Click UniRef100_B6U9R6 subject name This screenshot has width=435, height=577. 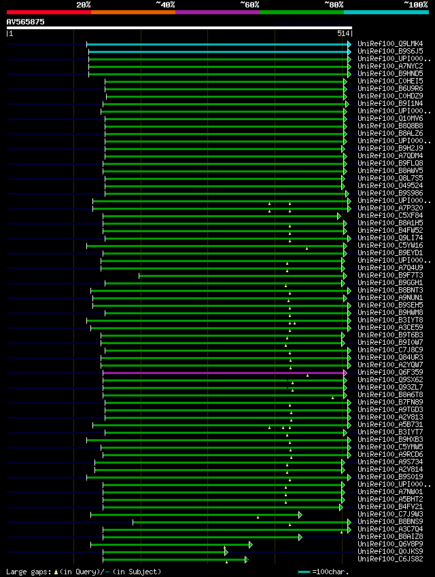390,89
